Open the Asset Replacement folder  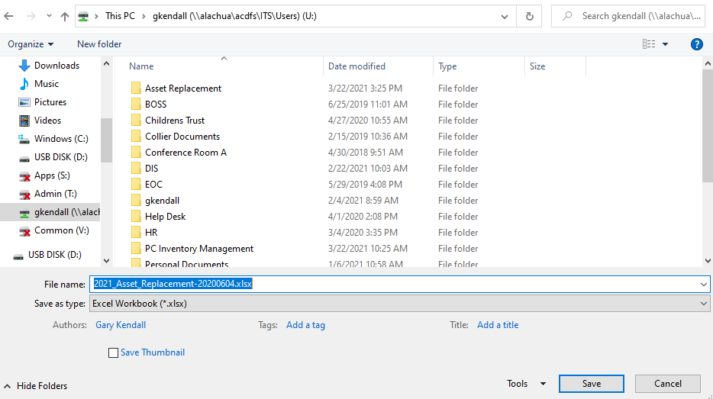click(182, 88)
